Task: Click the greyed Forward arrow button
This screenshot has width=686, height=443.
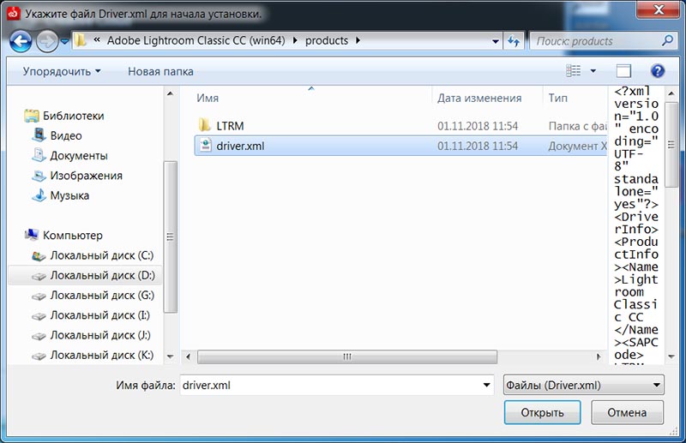Action: click(47, 41)
